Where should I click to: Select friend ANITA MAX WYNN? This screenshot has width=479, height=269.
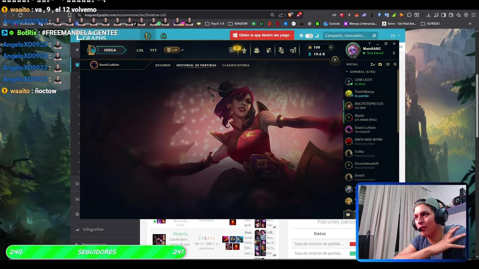(370, 141)
